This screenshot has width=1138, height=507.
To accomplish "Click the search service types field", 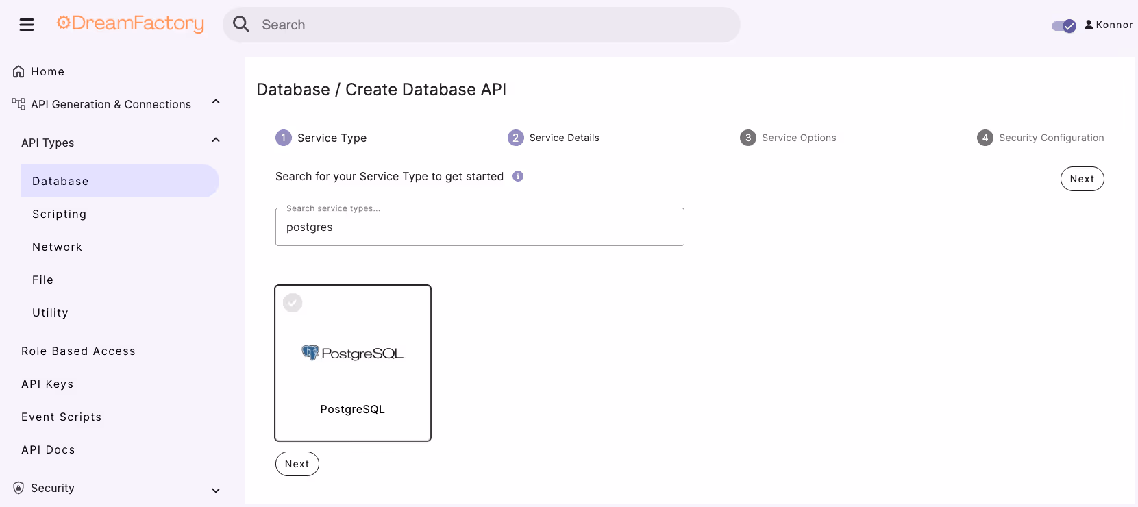I will 480,227.
